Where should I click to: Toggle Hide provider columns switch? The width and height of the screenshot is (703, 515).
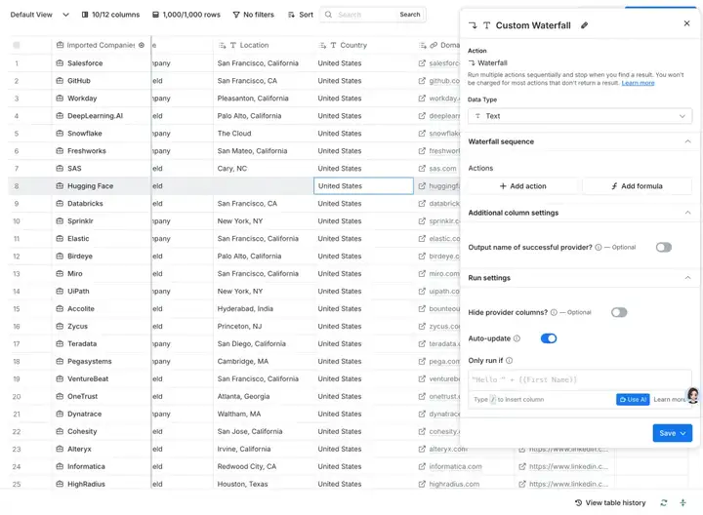pyautogui.click(x=619, y=312)
